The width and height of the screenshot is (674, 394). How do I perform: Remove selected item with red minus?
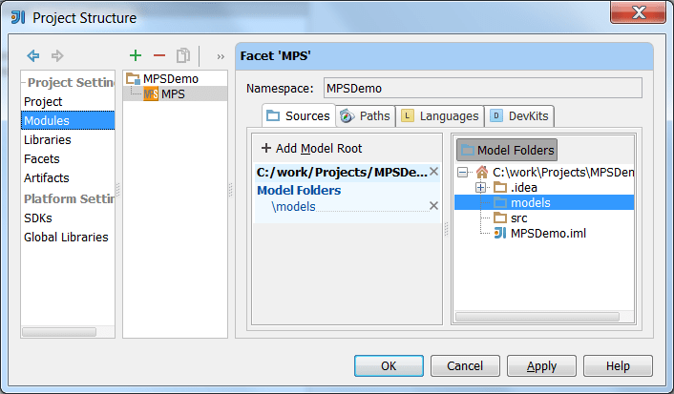[x=159, y=55]
